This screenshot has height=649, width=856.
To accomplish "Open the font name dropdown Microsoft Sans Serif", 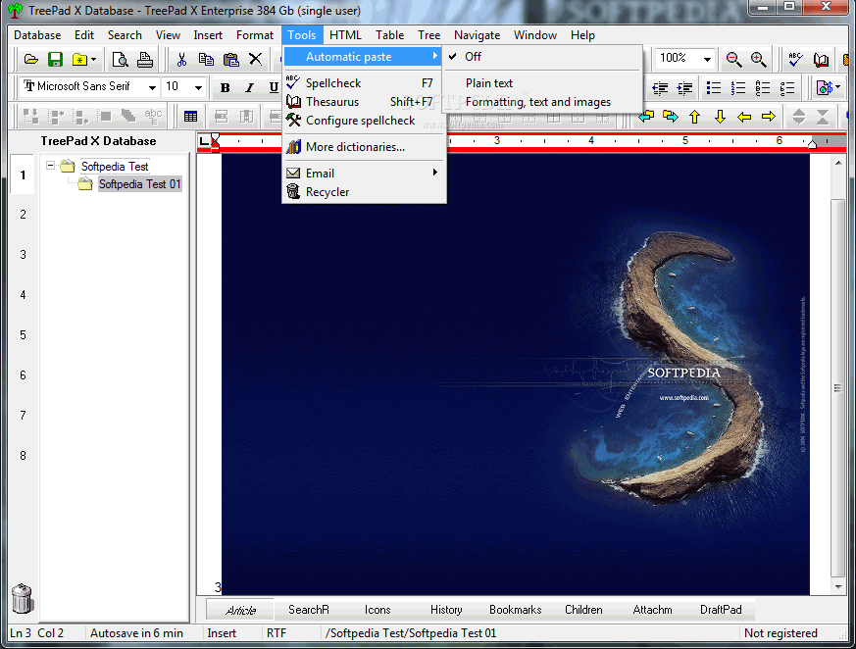I will click(x=152, y=87).
